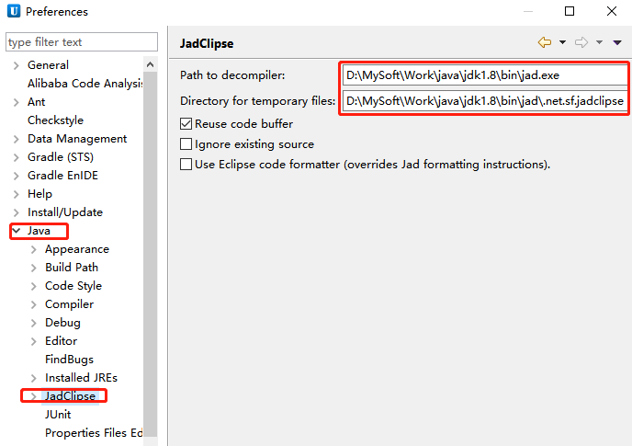Select Appearance label under Java
This screenshot has width=632, height=446.
pyautogui.click(x=77, y=249)
